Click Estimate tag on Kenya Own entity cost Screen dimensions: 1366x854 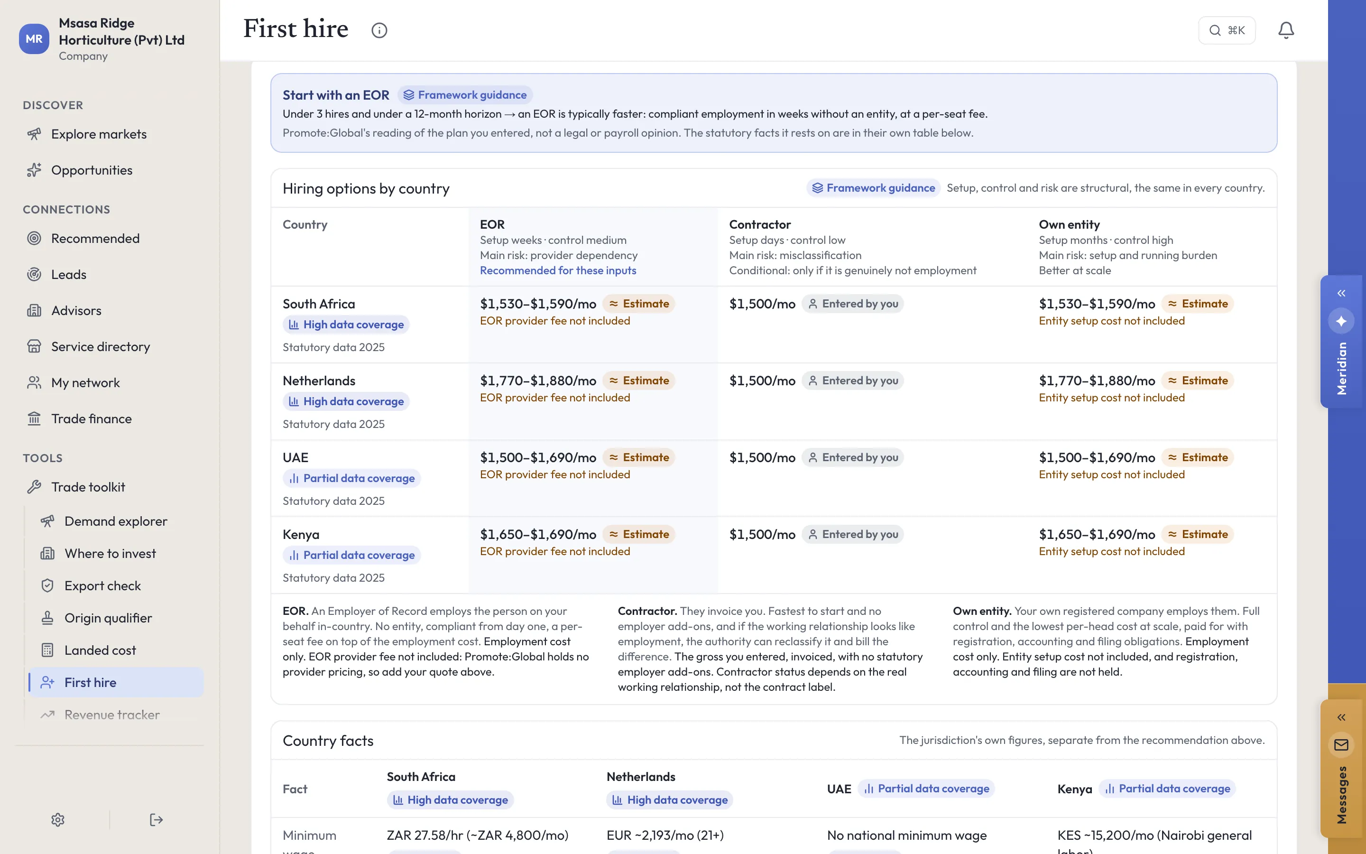pyautogui.click(x=1197, y=534)
